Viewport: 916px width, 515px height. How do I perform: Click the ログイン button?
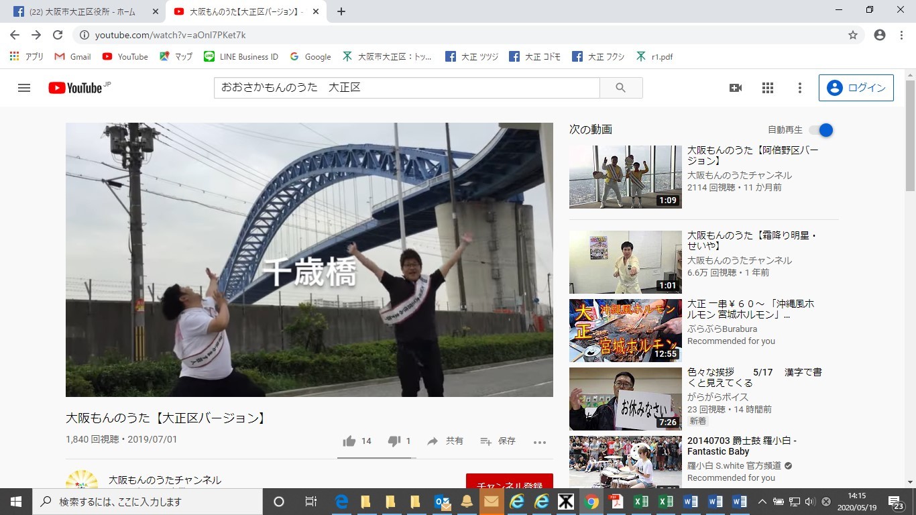coord(856,87)
